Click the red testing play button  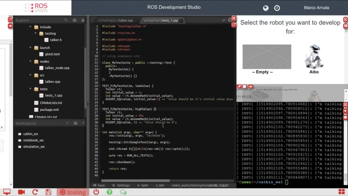(x=73, y=192)
